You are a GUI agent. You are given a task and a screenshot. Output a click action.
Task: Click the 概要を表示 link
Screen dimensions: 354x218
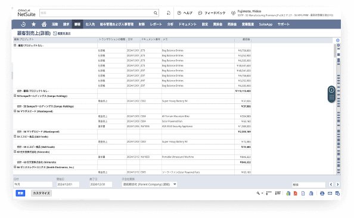click(x=64, y=33)
